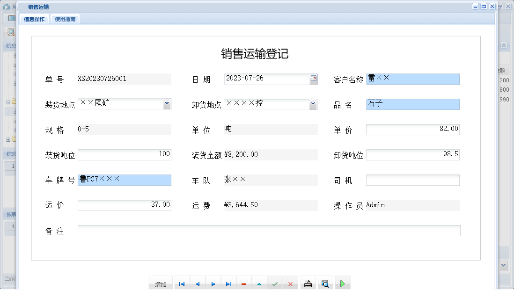
Task: Open the date picker calendar
Action: (x=313, y=79)
